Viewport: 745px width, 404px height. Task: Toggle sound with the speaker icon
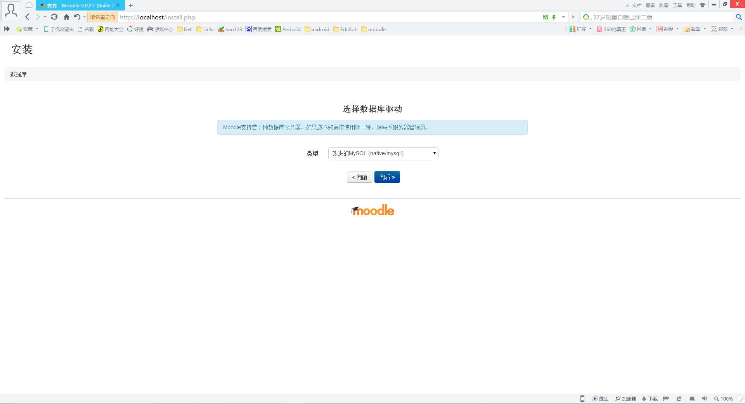click(705, 399)
